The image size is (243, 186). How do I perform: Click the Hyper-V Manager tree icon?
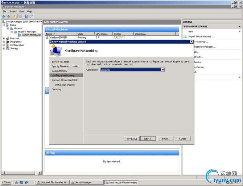tap(16, 32)
